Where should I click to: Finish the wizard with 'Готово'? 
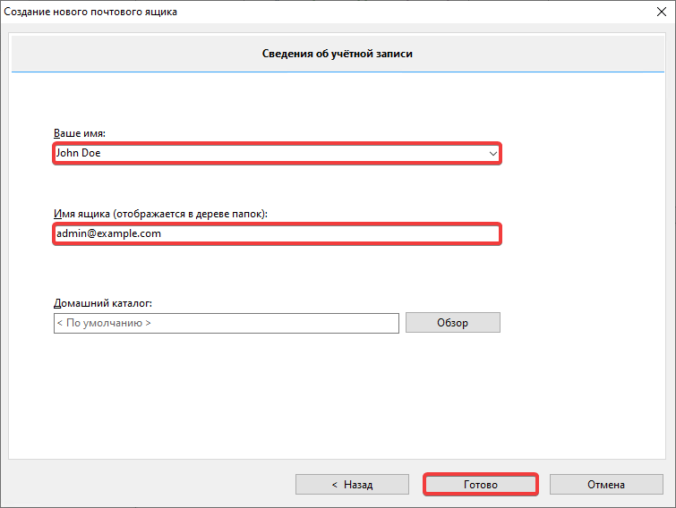pos(480,485)
